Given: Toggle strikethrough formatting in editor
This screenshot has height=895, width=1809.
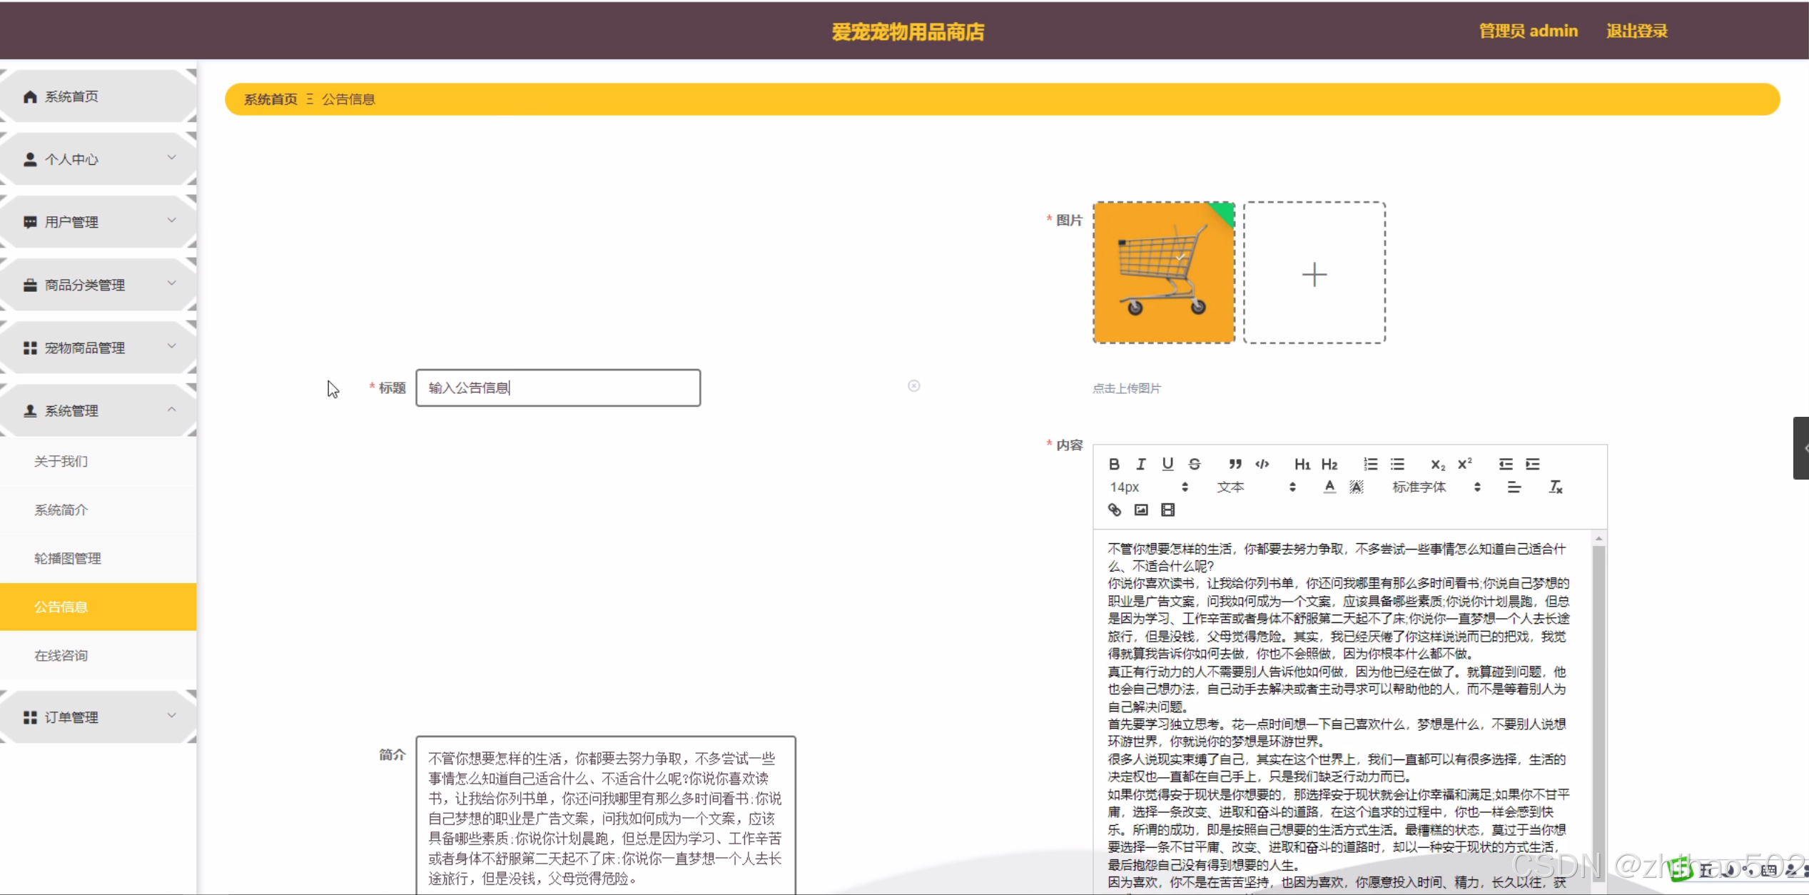Looking at the screenshot, I should click(1195, 464).
